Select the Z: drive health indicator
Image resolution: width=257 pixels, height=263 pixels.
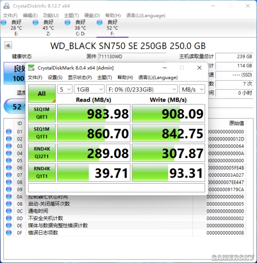(x=36, y=22)
